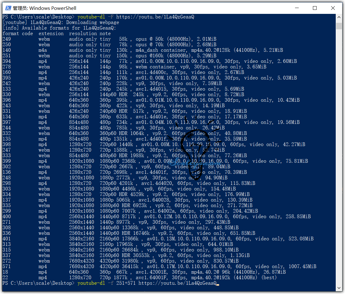The height and width of the screenshot is (294, 345).
Task: Click the 'extension' column header text
Action: pos(51,34)
